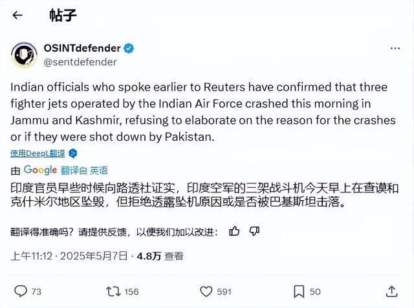The height and width of the screenshot is (308, 414).
Task: Click the OSINTdefender display name
Action: pos(82,49)
